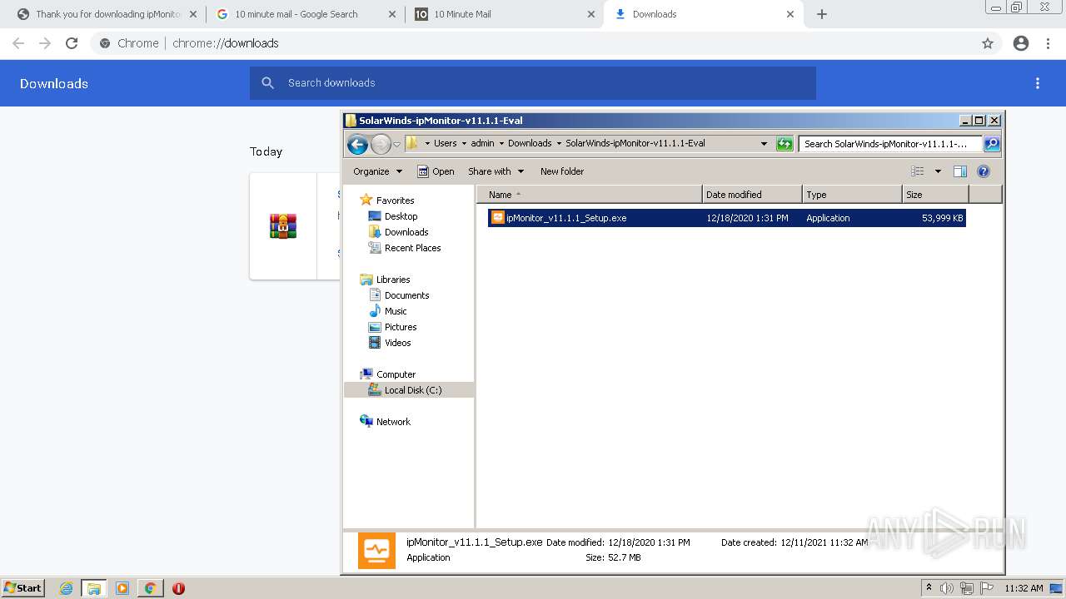
Task: Sort by Type column header
Action: 853,195
